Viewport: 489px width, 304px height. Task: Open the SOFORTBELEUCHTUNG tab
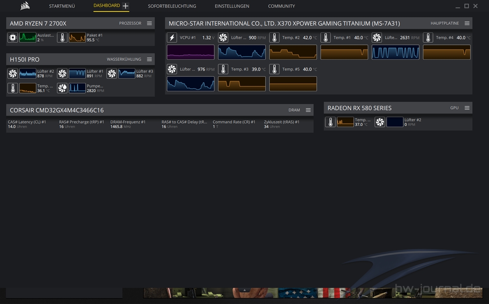tap(172, 6)
